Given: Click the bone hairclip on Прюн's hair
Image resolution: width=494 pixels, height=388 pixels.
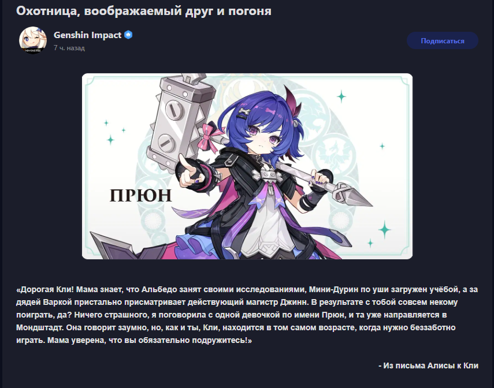Looking at the screenshot, I should pos(244,113).
